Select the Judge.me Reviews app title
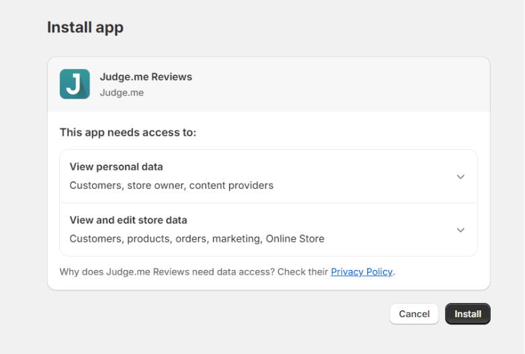Image resolution: width=525 pixels, height=354 pixels. pyautogui.click(x=146, y=77)
